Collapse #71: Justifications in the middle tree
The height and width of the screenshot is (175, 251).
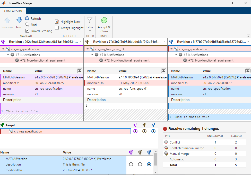(x=92, y=55)
